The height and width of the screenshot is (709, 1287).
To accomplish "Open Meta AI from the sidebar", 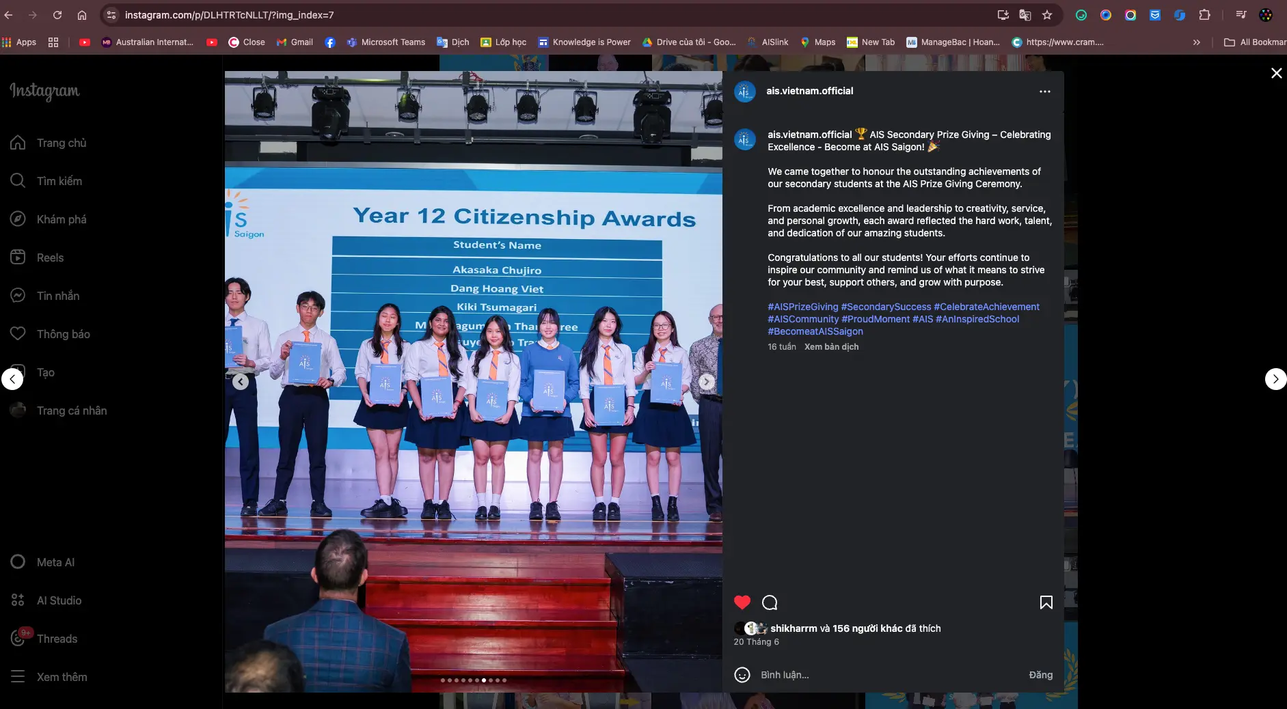I will (55, 562).
